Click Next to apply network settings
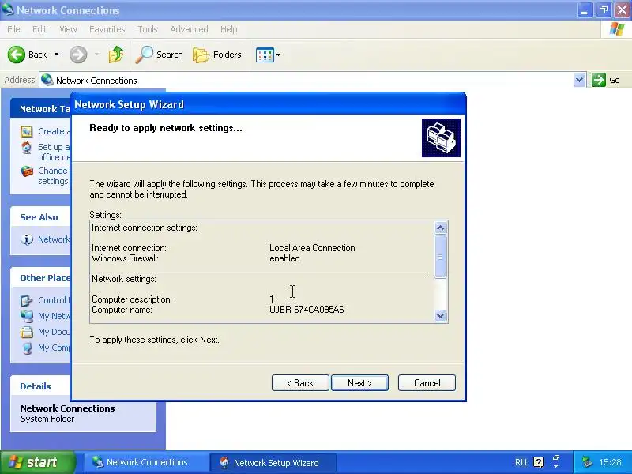632x474 pixels. (359, 382)
